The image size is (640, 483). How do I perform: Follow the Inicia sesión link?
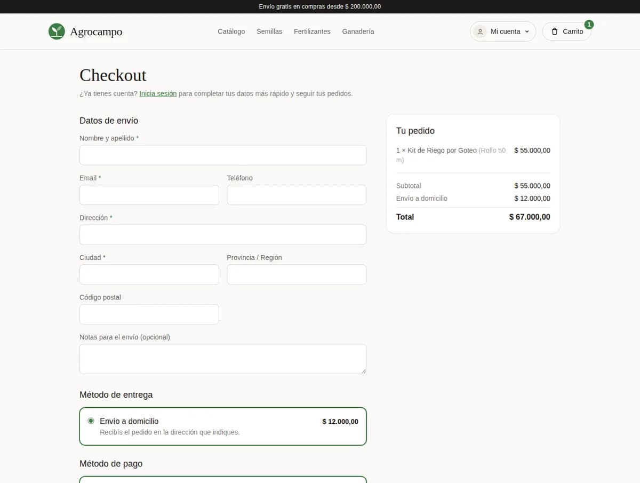point(158,93)
